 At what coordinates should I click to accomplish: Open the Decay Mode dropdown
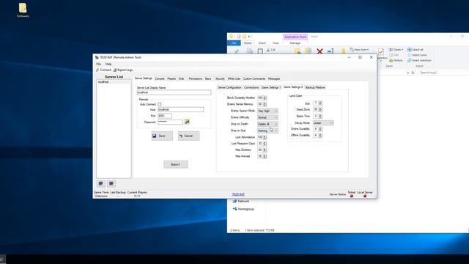[x=323, y=123]
